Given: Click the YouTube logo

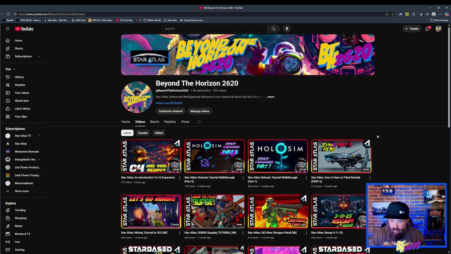Looking at the screenshot, I should (24, 29).
